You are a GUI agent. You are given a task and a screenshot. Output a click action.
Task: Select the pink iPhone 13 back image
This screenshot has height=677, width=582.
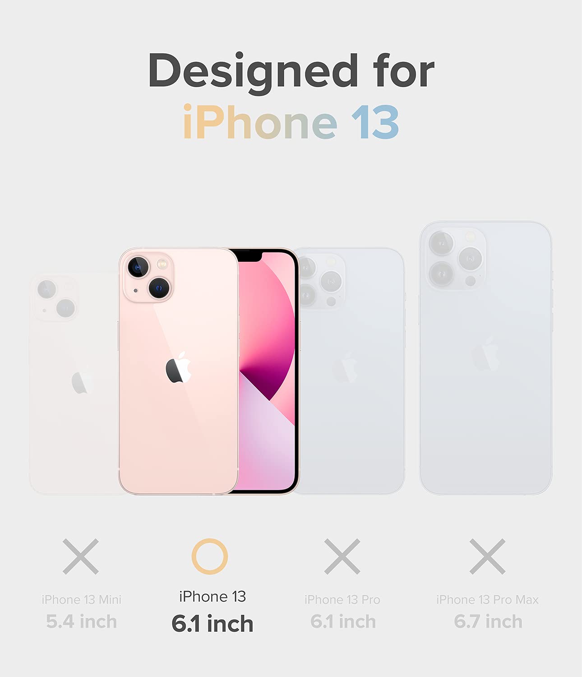point(179,371)
